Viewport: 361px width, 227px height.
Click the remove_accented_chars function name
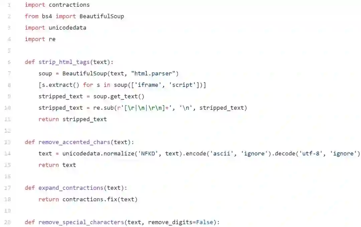coord(74,142)
